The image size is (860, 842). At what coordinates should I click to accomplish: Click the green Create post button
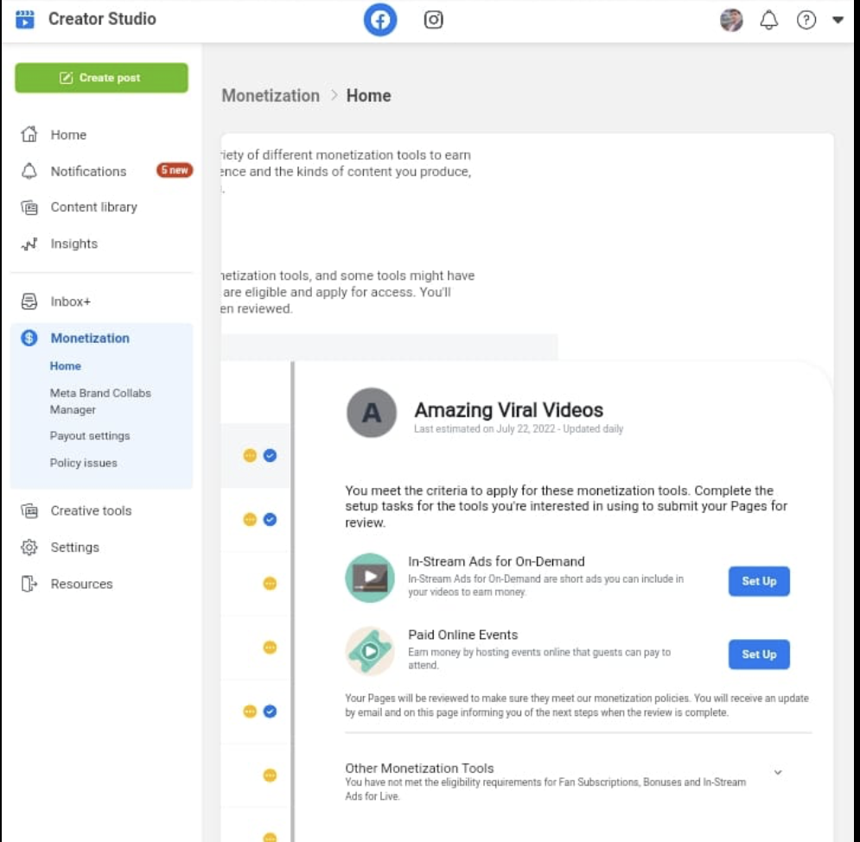(101, 78)
